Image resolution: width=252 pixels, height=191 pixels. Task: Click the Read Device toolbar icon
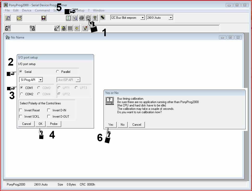(8, 28)
